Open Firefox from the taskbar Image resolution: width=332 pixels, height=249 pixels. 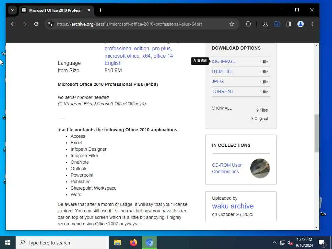[x=133, y=243]
